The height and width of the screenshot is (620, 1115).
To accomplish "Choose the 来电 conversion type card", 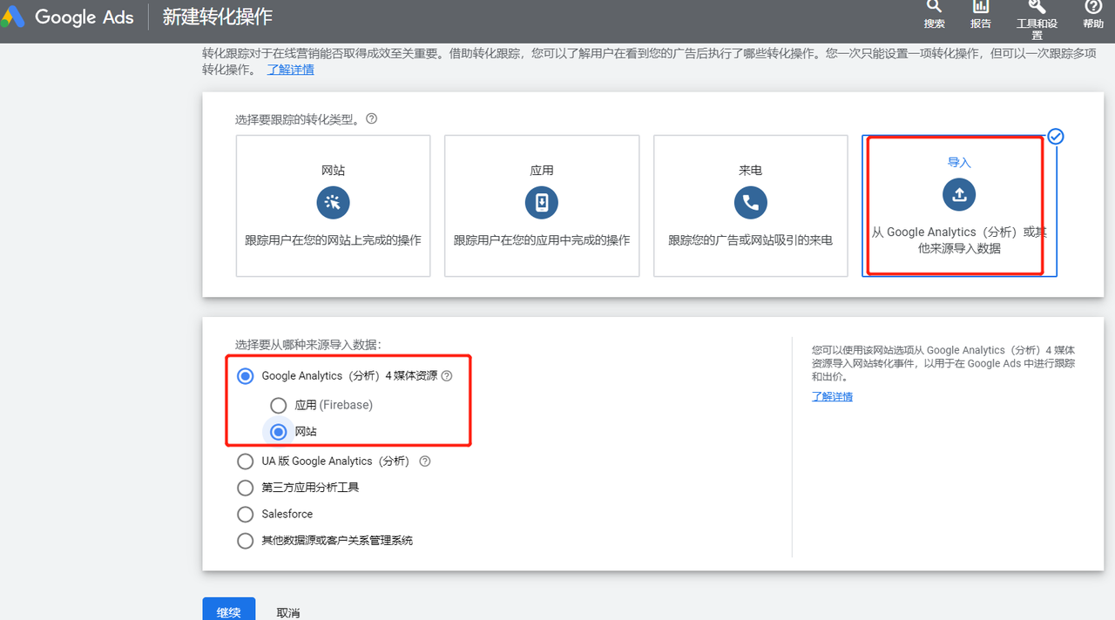I will tap(750, 206).
